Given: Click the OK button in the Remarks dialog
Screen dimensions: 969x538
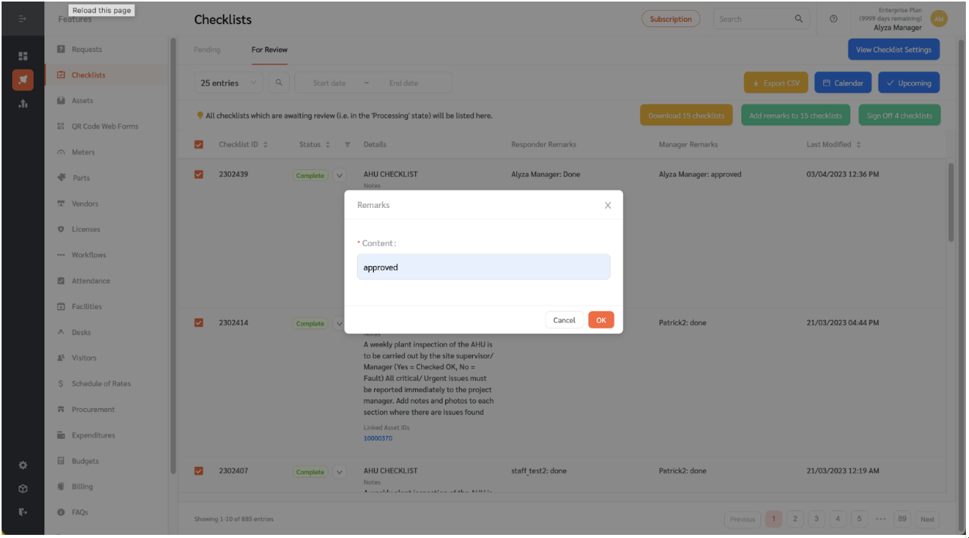Looking at the screenshot, I should pos(601,319).
